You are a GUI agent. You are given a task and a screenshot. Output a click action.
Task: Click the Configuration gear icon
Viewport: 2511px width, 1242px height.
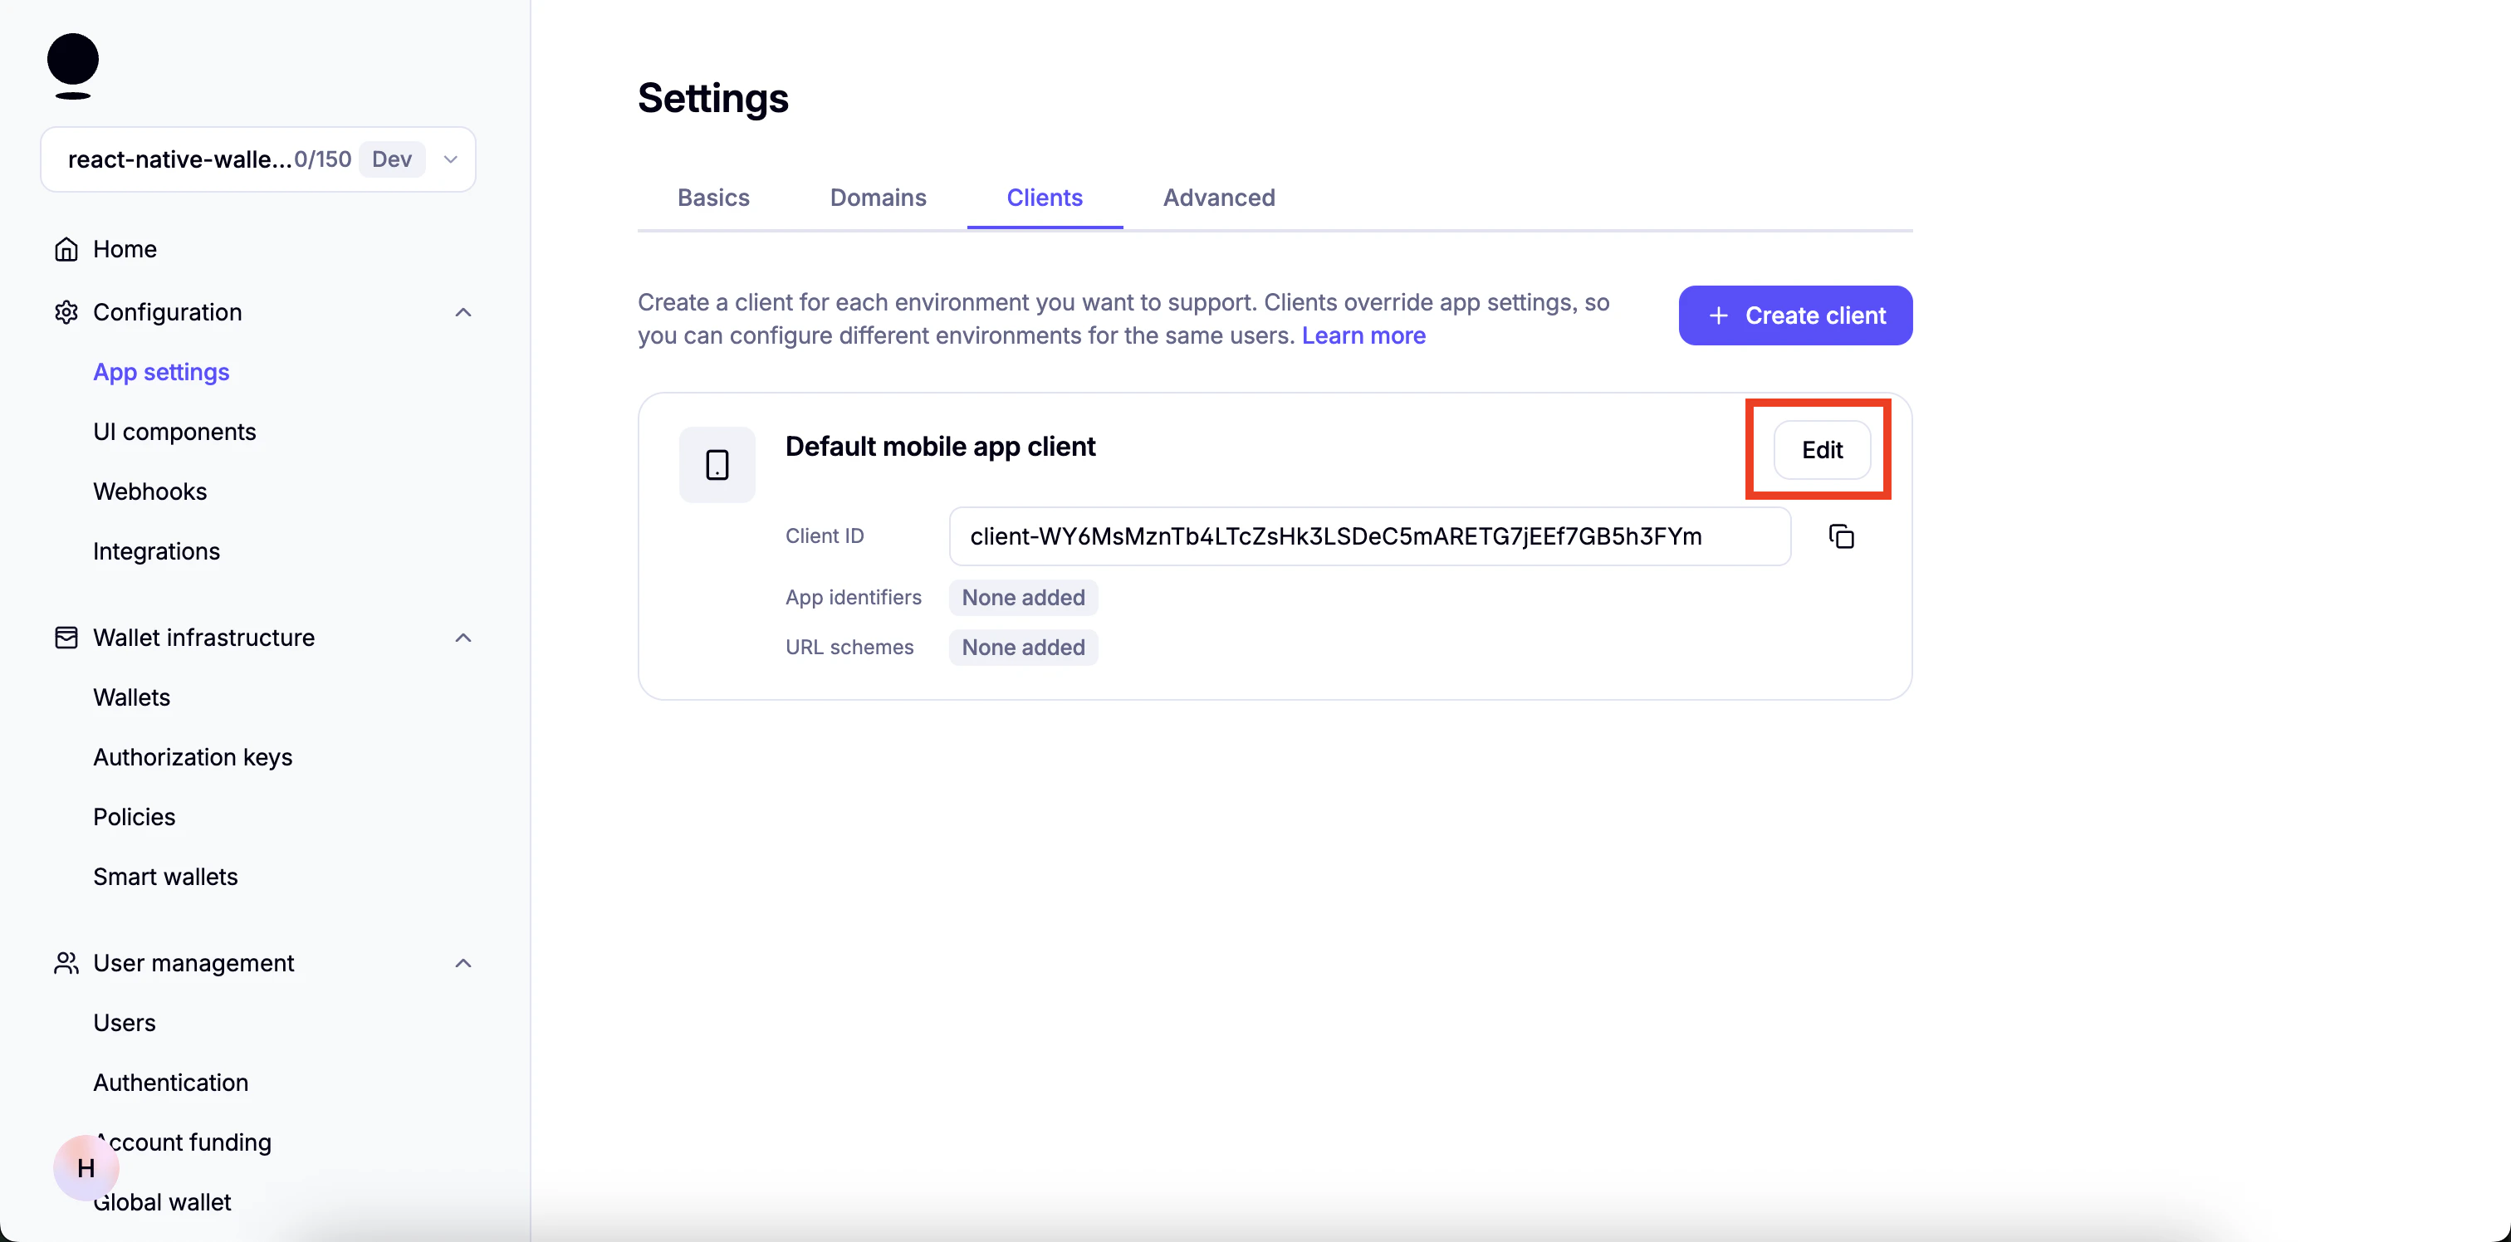click(x=66, y=312)
